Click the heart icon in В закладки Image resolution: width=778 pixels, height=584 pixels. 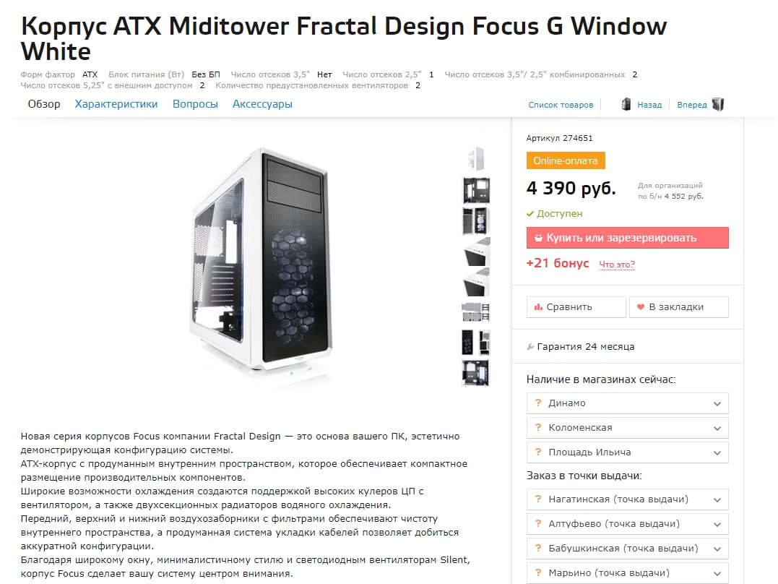point(641,307)
